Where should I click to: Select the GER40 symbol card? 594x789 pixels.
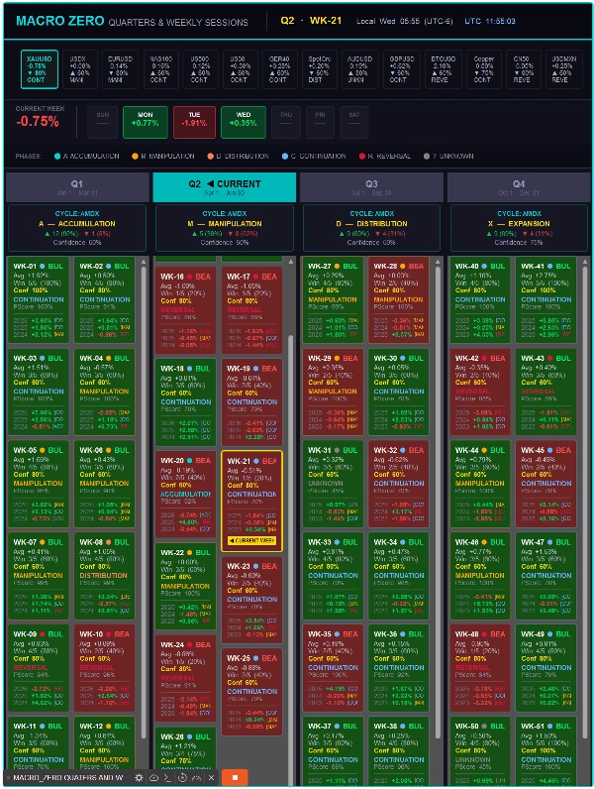[279, 69]
